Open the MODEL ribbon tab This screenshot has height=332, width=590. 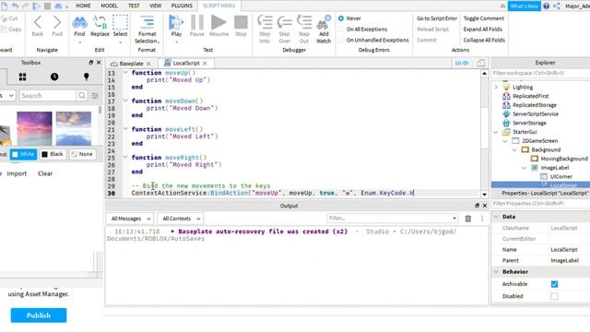coord(109,6)
